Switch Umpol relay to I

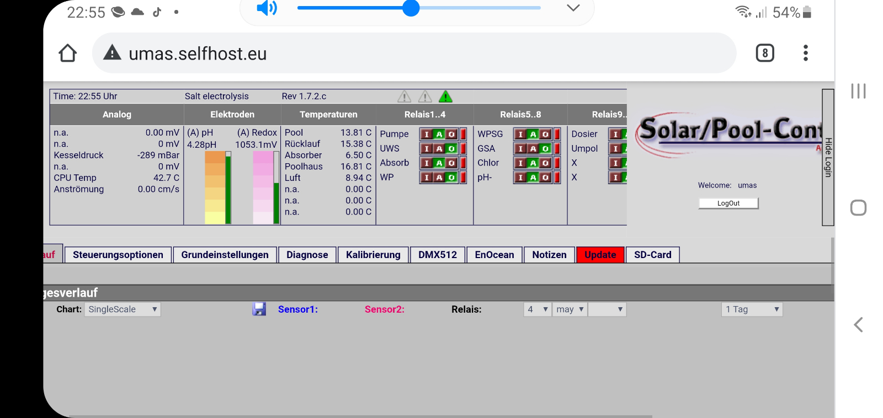point(615,148)
